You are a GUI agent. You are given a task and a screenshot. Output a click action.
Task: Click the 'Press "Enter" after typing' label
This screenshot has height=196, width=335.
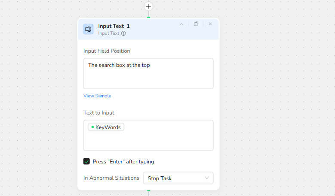123,162
